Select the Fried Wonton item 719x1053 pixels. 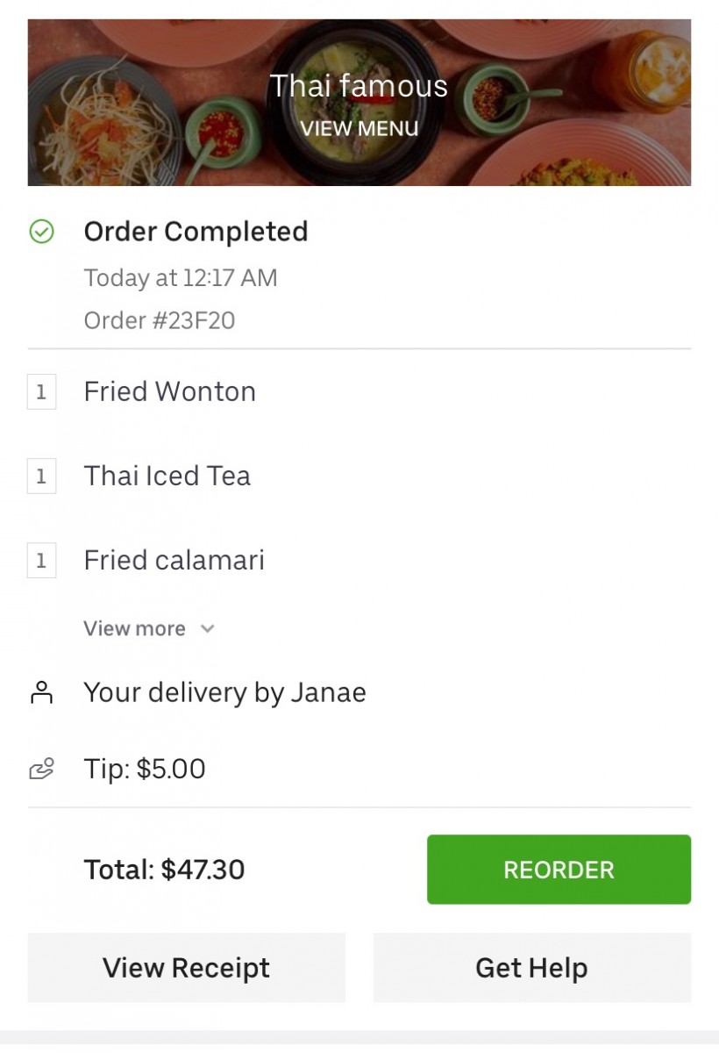tap(170, 391)
